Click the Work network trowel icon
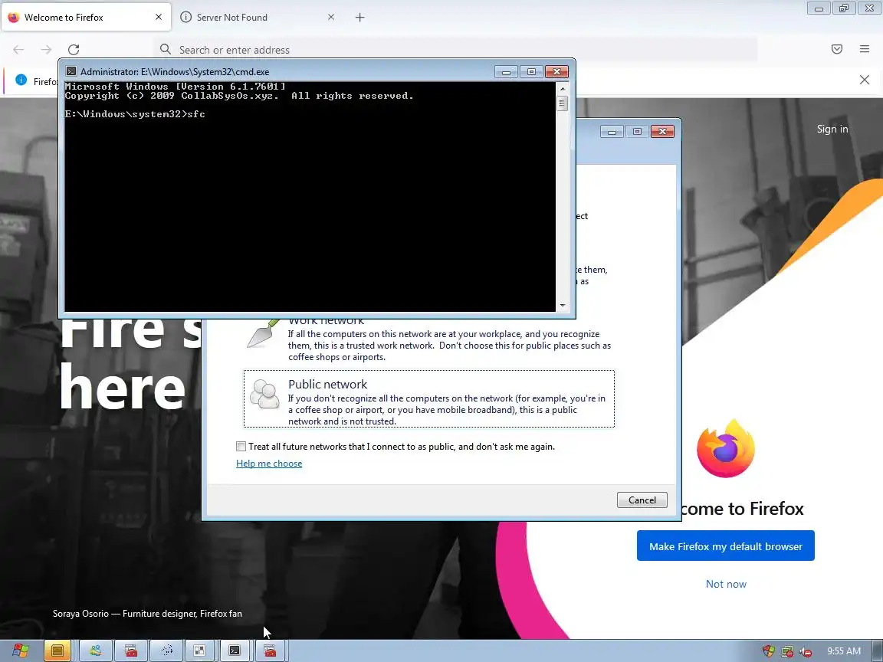Image resolution: width=883 pixels, height=662 pixels. pyautogui.click(x=263, y=333)
